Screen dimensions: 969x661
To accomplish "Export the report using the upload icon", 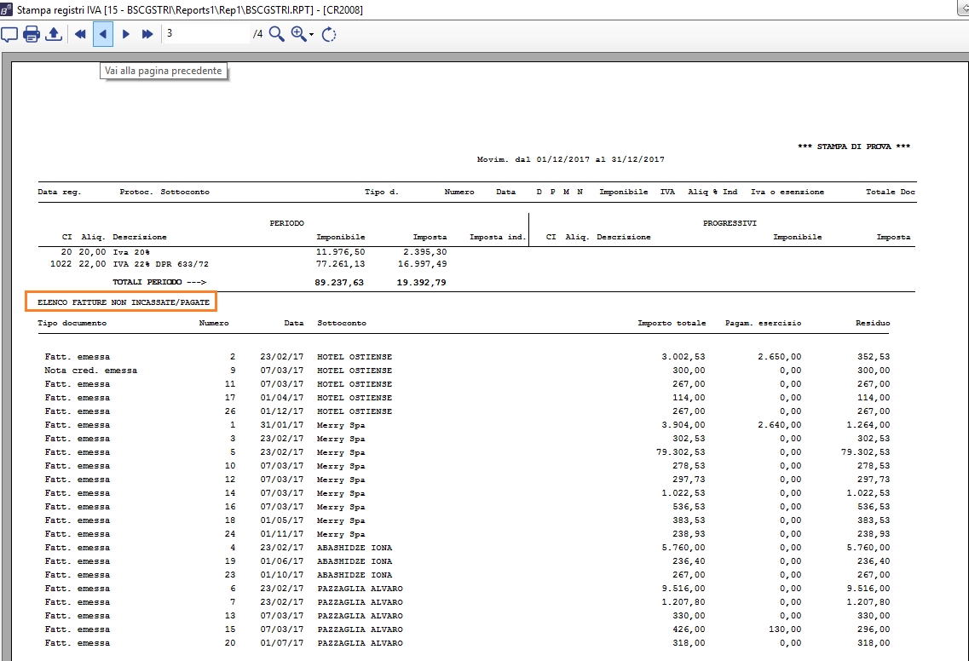I will tap(54, 34).
